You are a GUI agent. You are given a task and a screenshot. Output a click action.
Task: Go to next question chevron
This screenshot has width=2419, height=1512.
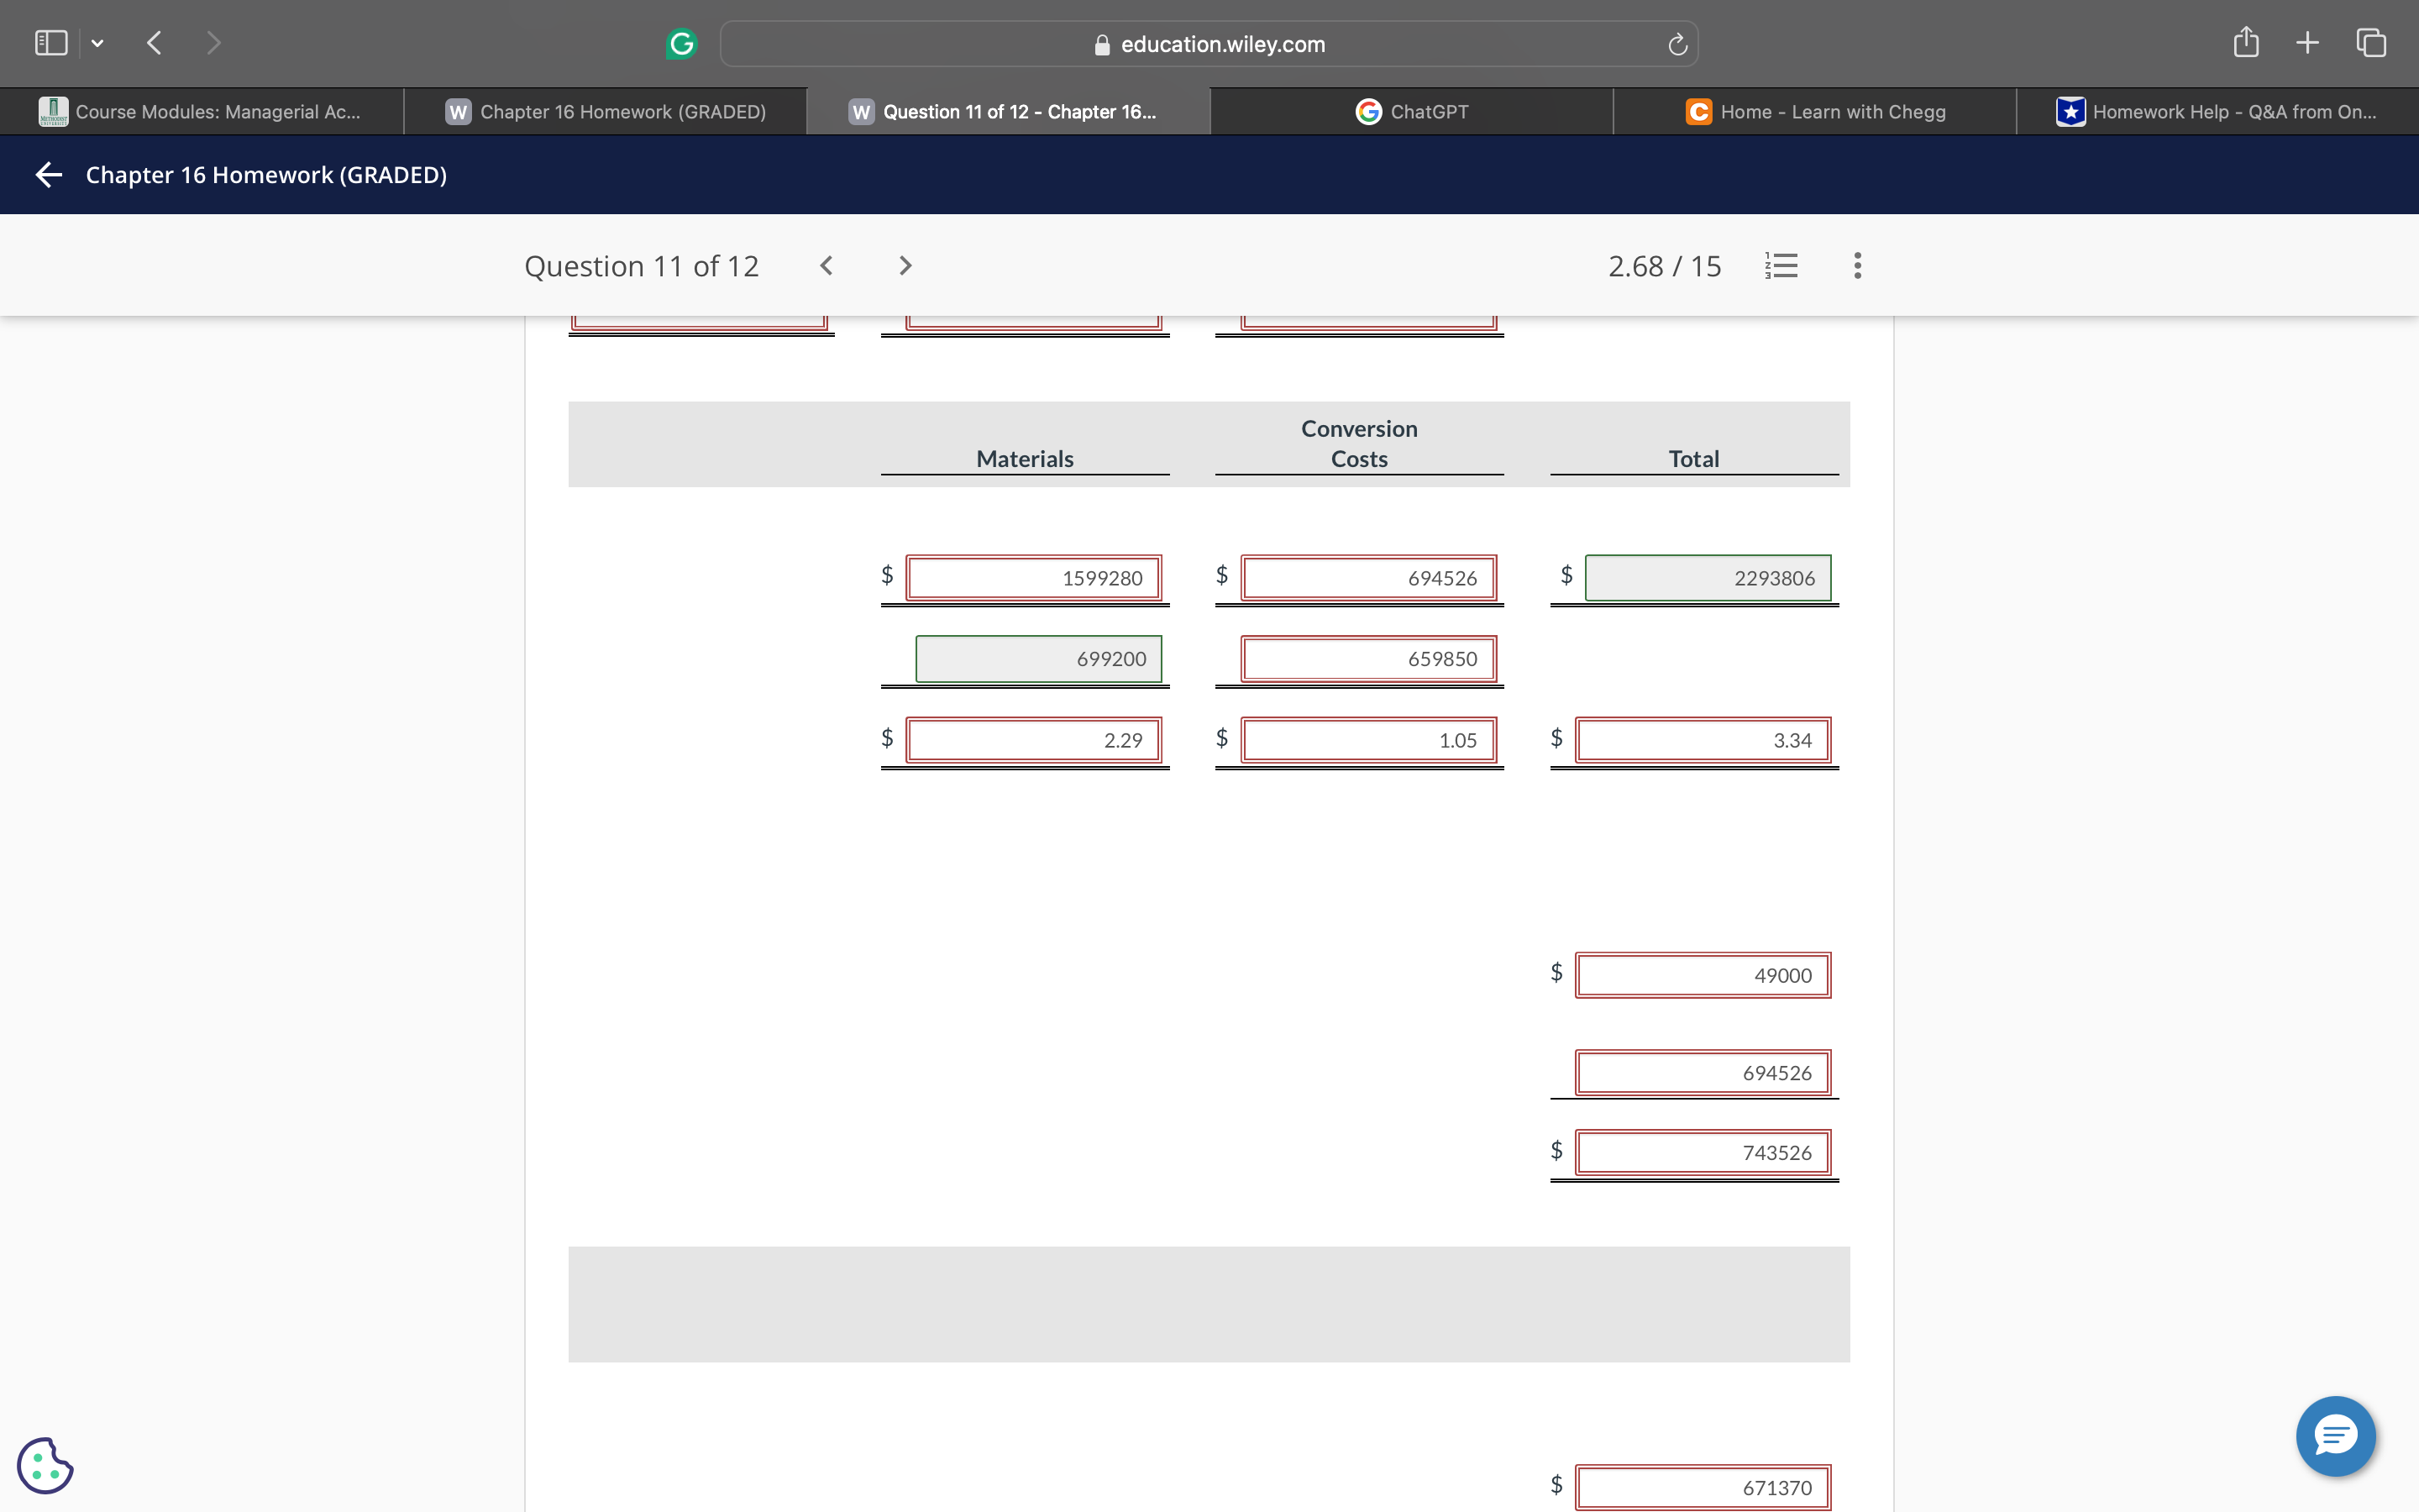tap(905, 265)
